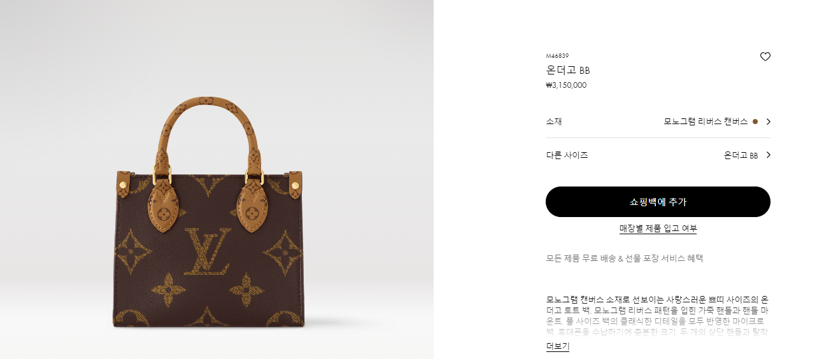Select the M46839 product code
838x359 pixels.
(557, 56)
